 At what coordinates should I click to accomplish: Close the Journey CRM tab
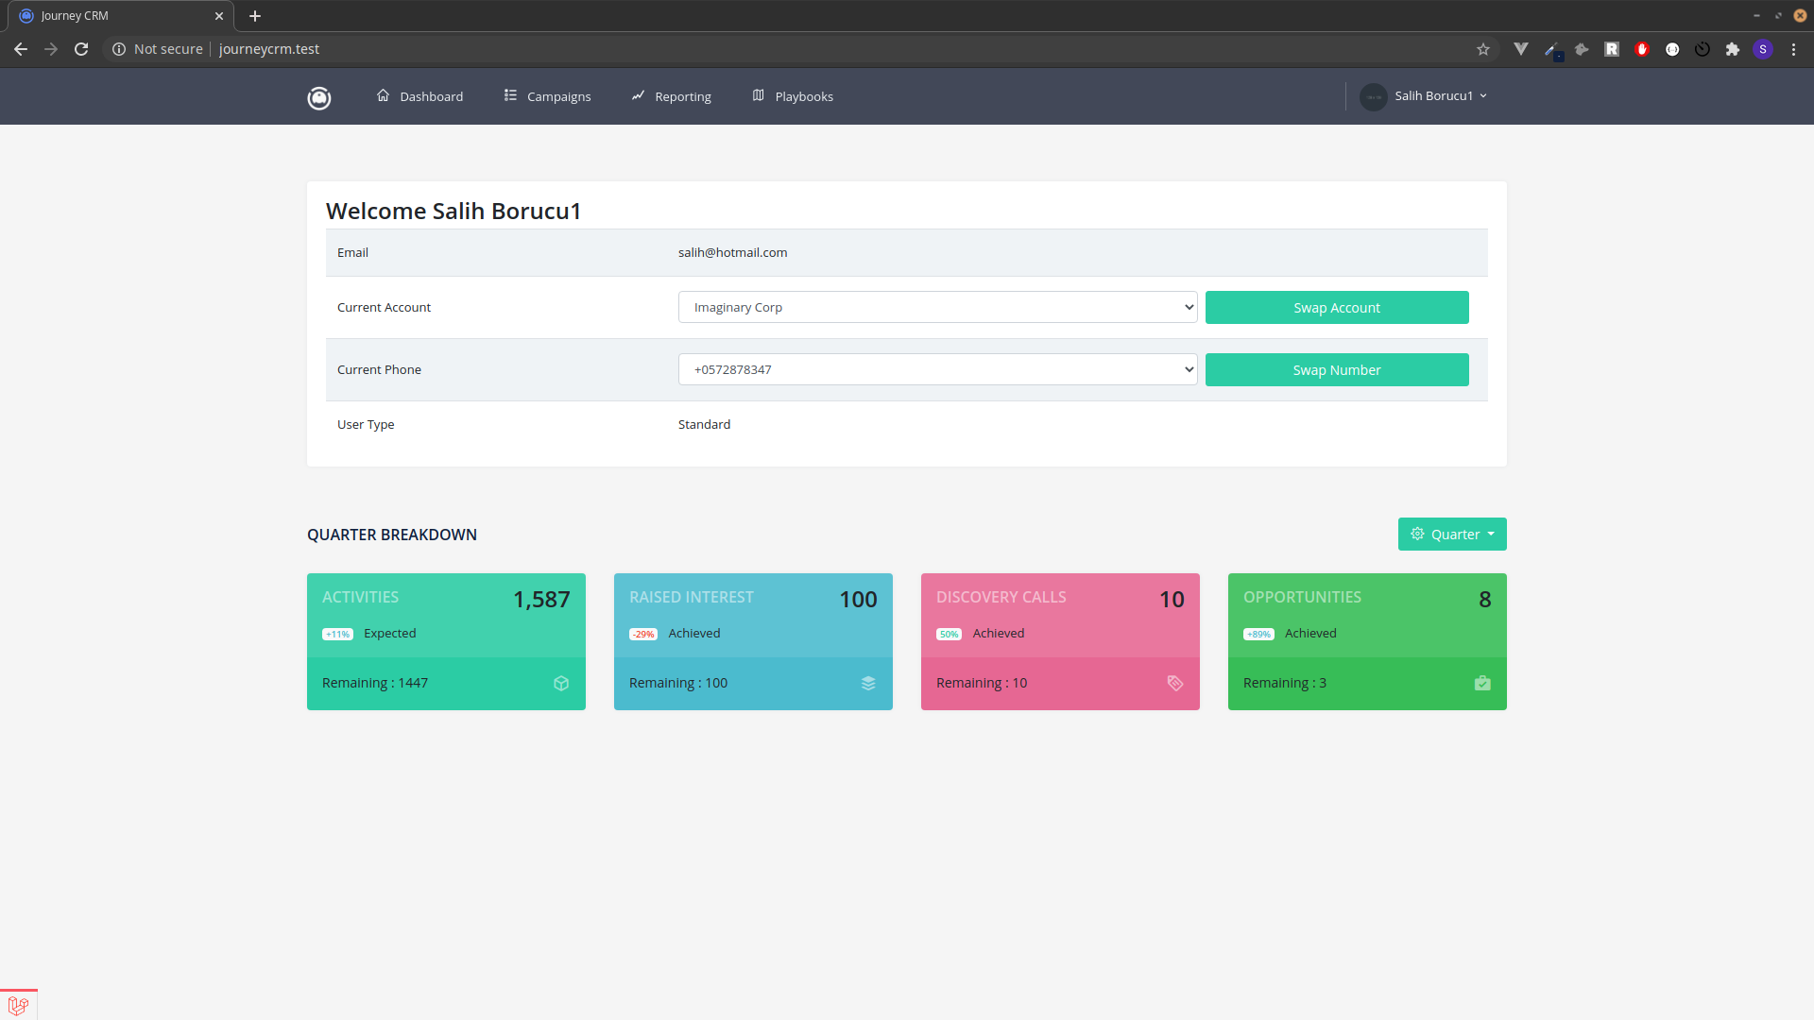point(219,16)
